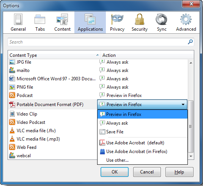Choose Always ask in dropdown list
The height and width of the screenshot is (186, 203).
(x=142, y=123)
